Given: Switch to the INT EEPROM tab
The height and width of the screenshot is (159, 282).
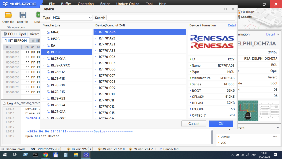Looking at the screenshot, I should pos(16,40).
